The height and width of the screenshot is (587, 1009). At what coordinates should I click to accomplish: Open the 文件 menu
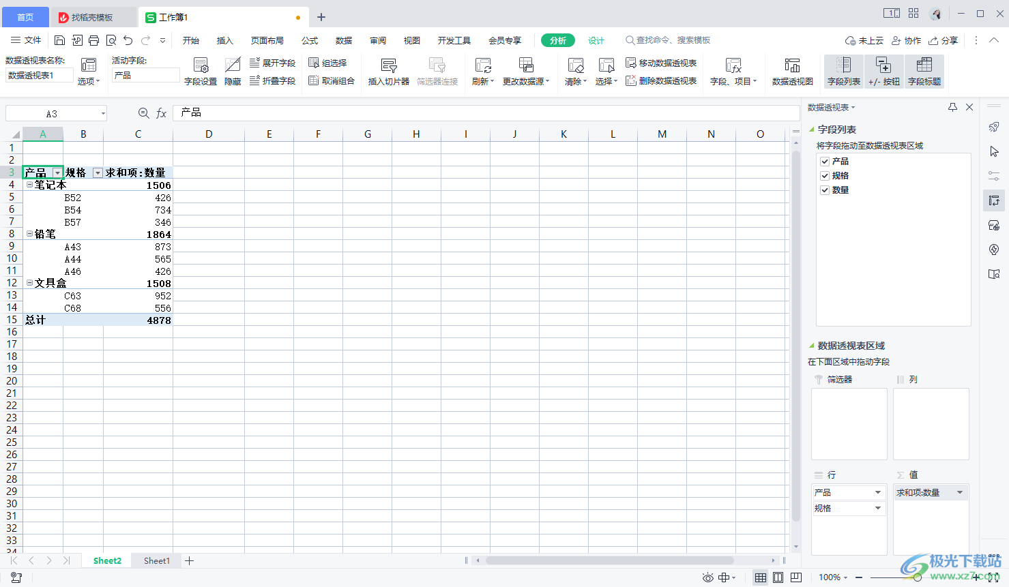[x=26, y=40]
